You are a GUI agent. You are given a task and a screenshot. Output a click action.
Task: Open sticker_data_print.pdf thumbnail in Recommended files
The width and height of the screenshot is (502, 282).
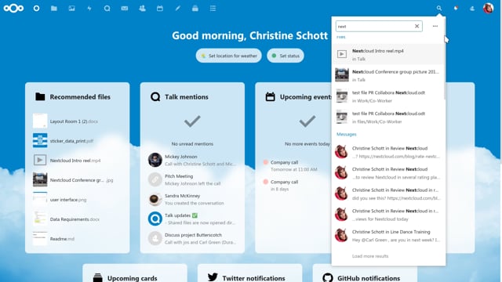coord(40,141)
